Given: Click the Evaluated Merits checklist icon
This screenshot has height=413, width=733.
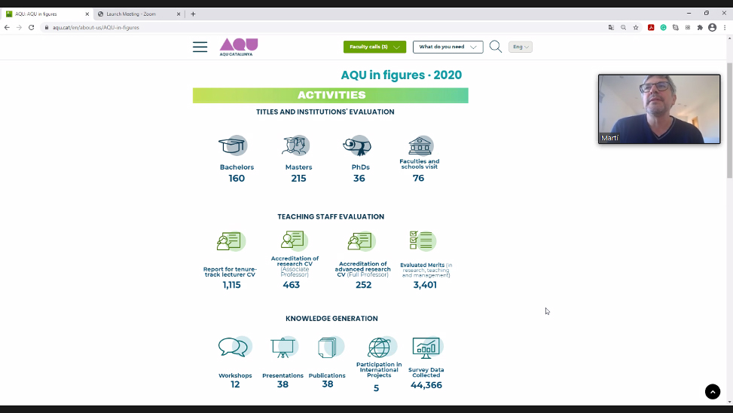Looking at the screenshot, I should pos(423,240).
